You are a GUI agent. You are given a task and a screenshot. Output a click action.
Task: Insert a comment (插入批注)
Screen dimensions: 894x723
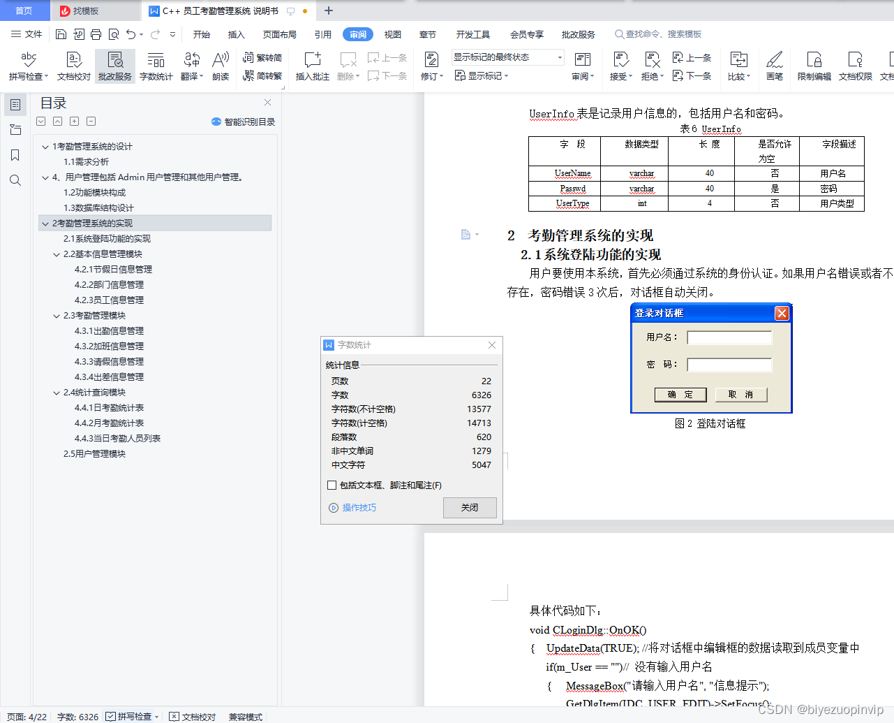312,66
